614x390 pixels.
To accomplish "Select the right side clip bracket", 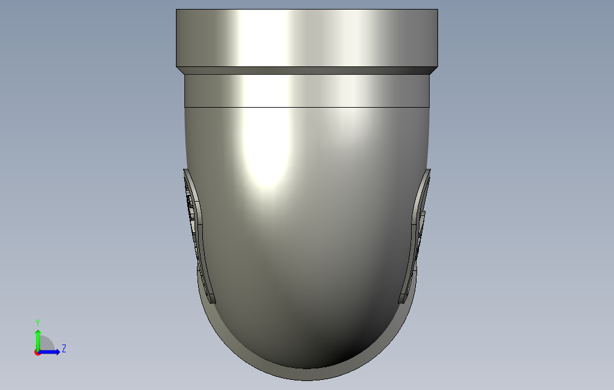I will pyautogui.click(x=415, y=236).
